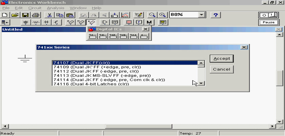The width and height of the screenshot is (285, 136).
Task: Open Mixed ICs parts bin
Action: (81, 22)
